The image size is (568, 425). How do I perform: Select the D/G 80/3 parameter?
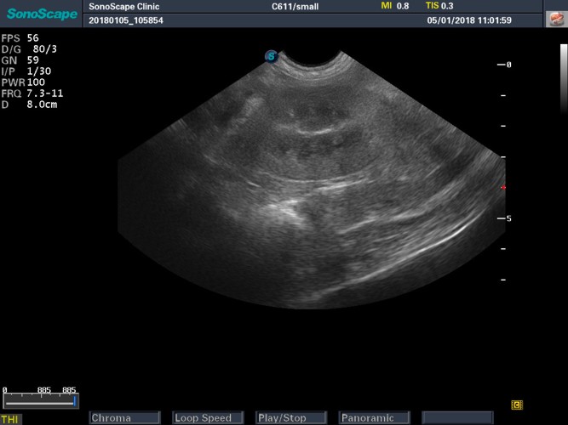pos(29,48)
